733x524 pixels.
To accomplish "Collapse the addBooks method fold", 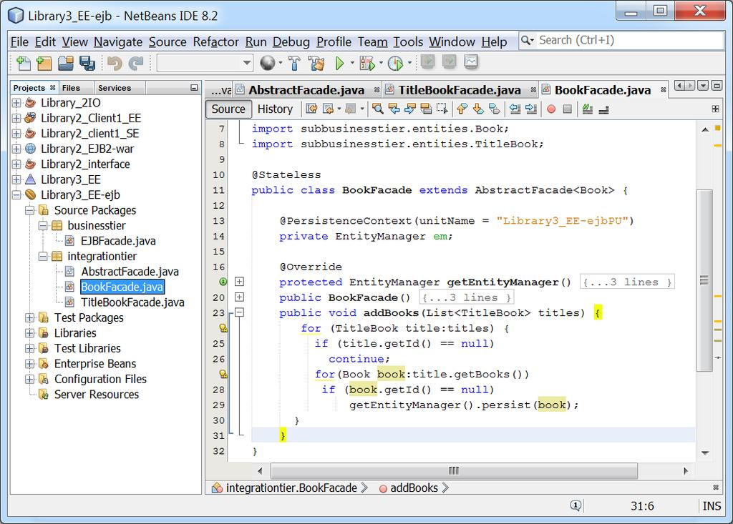I will [x=239, y=312].
